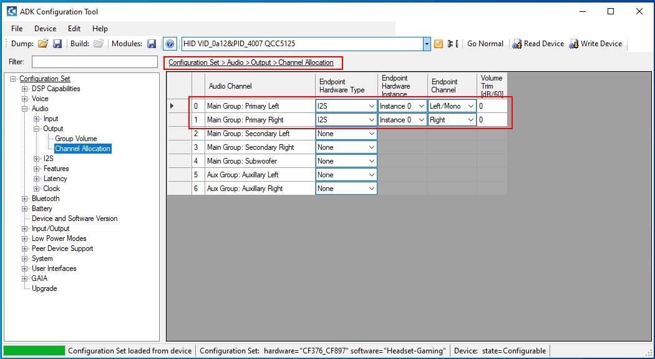Collapse the Audio tree node
This screenshot has height=359, width=655.
tap(25, 109)
